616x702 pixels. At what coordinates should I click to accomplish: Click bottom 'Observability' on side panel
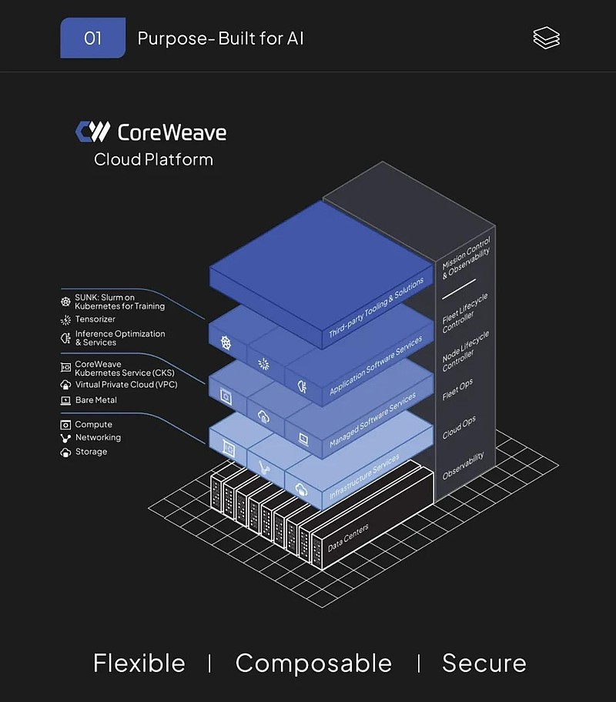click(464, 466)
